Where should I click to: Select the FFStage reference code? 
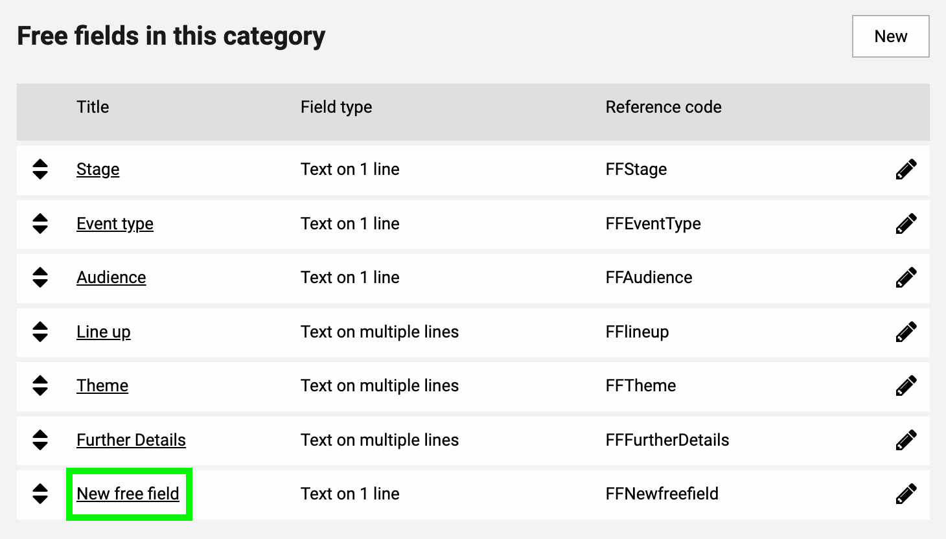(636, 169)
